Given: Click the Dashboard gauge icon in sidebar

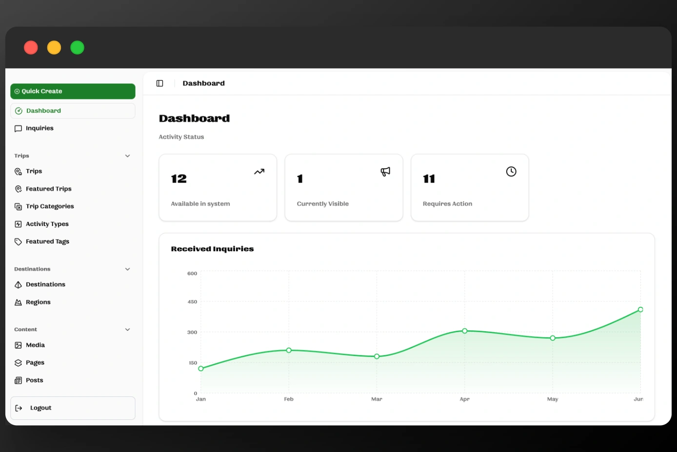Looking at the screenshot, I should [x=19, y=111].
